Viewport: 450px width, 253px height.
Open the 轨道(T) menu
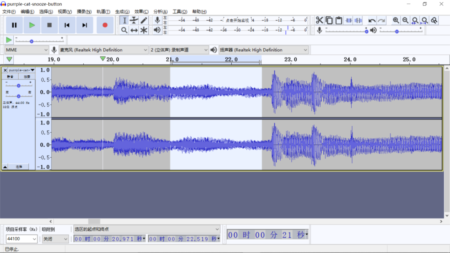[103, 12]
